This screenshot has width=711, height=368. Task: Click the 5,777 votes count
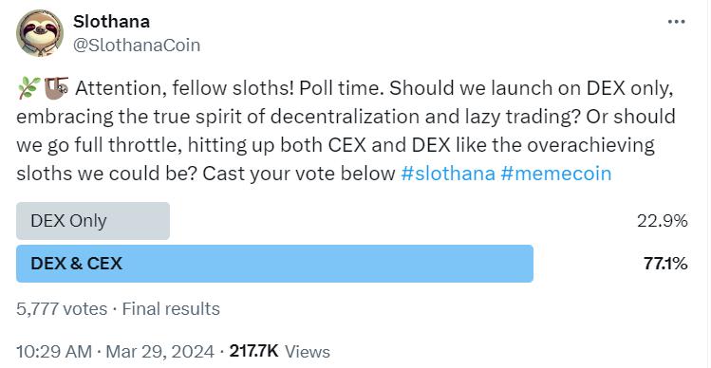pyautogui.click(x=62, y=309)
